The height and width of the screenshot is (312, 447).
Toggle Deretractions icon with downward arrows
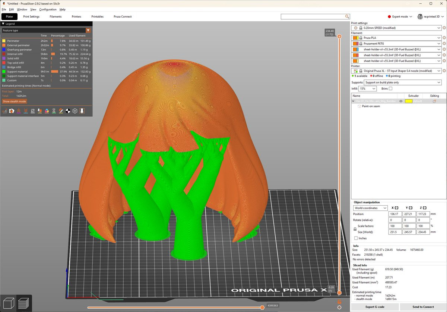[26, 111]
